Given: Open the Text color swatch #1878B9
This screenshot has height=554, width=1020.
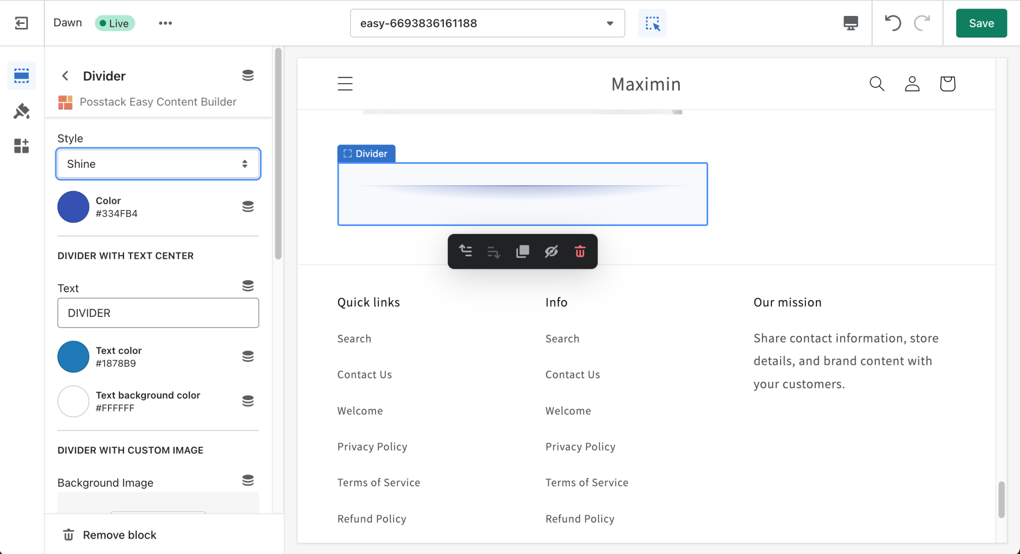Looking at the screenshot, I should coord(73,356).
